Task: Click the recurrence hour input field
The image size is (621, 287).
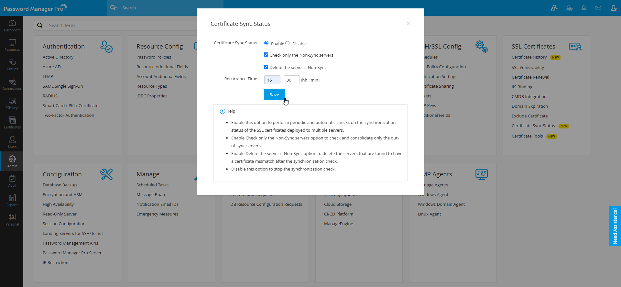Action: click(272, 80)
